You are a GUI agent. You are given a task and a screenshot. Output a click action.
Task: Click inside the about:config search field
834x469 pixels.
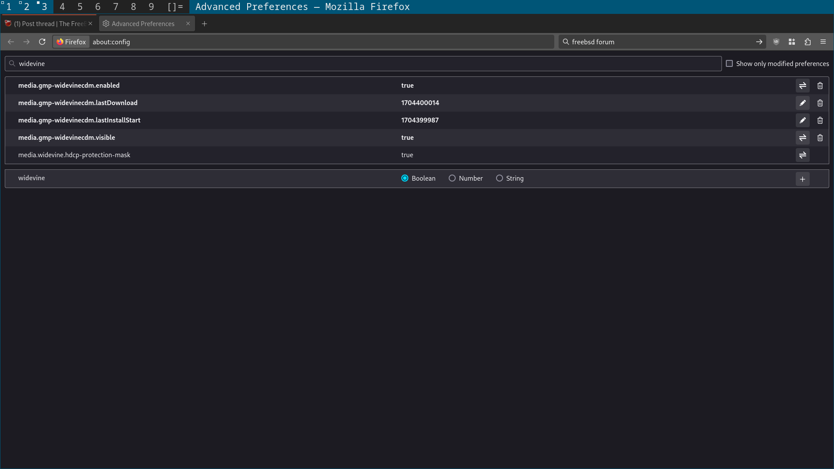[174, 63]
